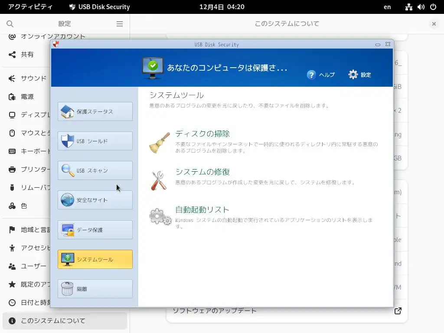
Task: Close the Settings window
Action: [x=434, y=24]
